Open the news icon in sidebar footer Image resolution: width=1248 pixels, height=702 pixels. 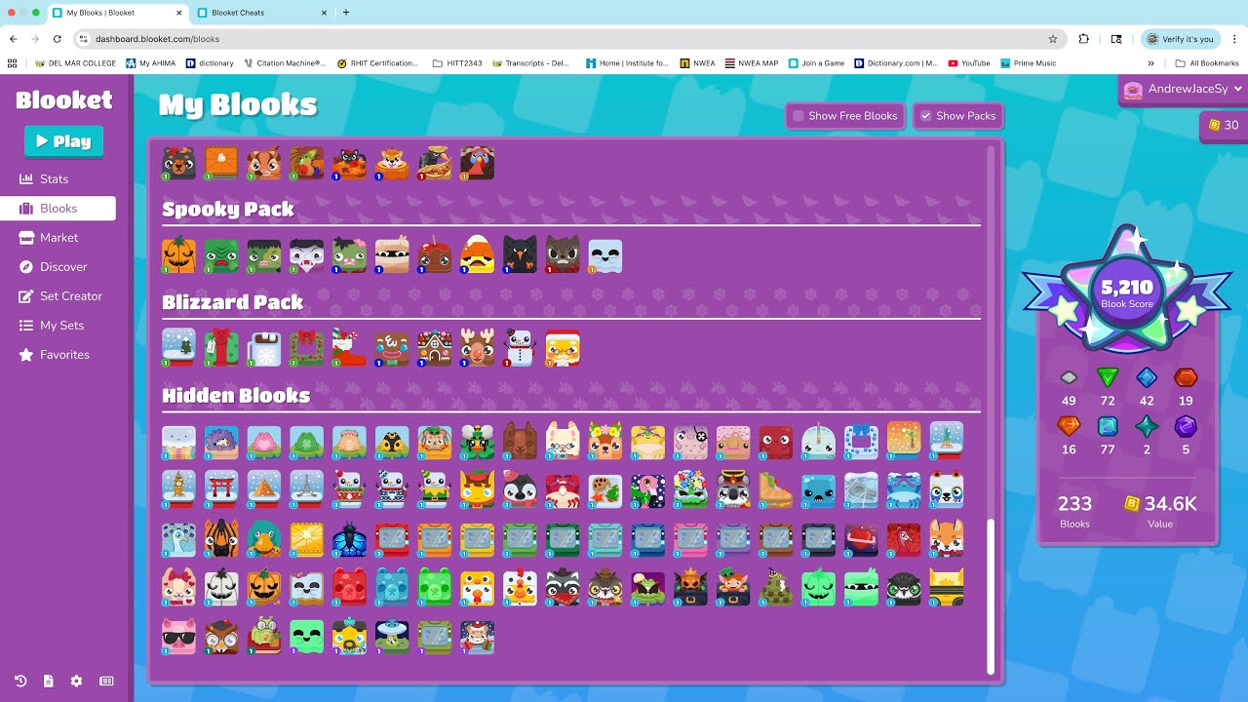point(106,682)
